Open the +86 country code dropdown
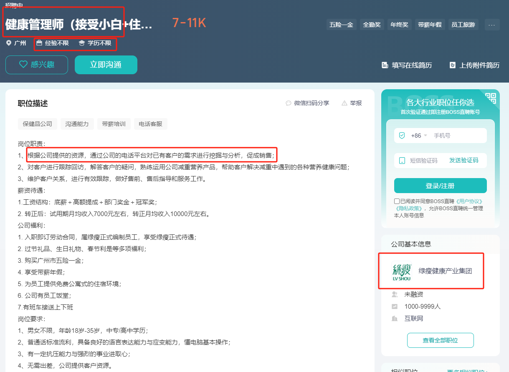 [x=419, y=136]
